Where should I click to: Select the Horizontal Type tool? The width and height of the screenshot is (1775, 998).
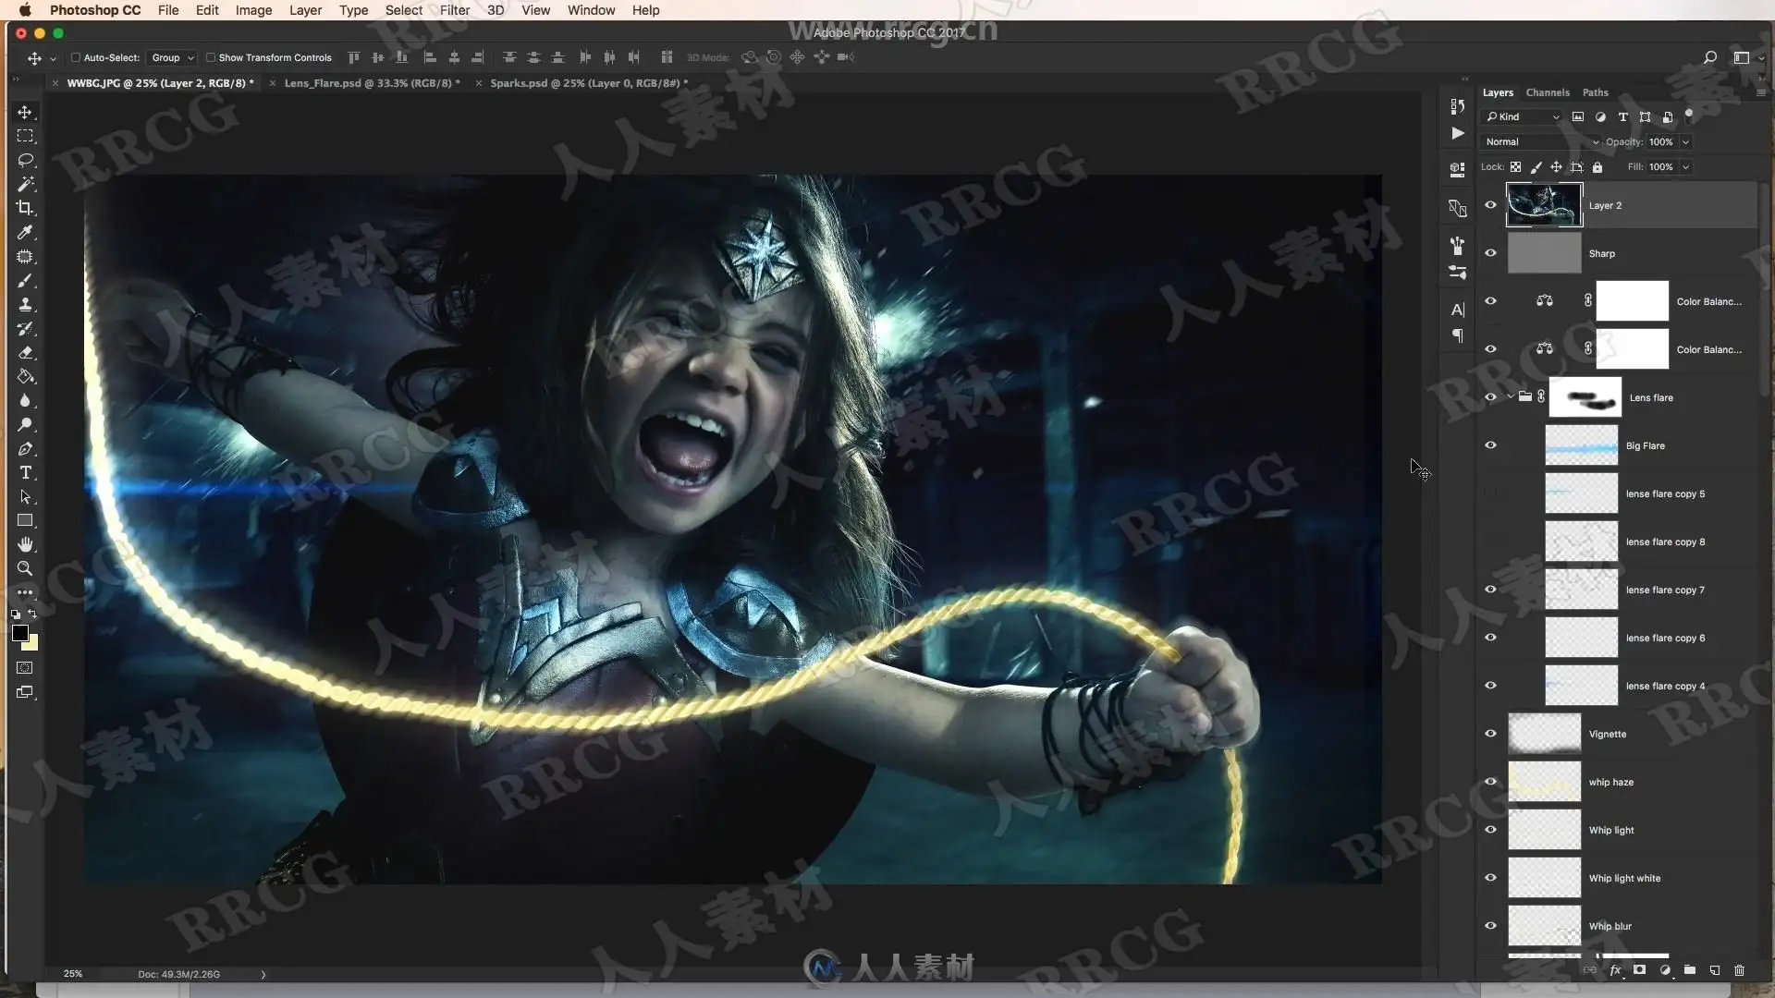[25, 473]
